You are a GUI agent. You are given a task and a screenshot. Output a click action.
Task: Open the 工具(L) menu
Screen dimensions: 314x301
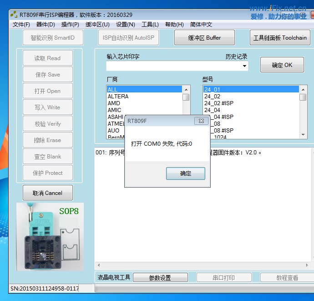click(x=150, y=25)
